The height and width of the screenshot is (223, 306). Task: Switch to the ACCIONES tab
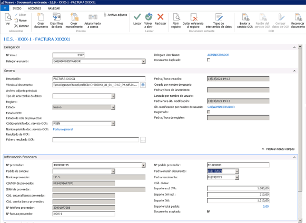[34, 8]
